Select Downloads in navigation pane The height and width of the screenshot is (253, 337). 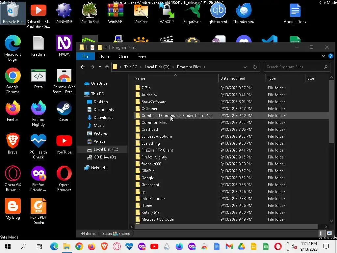[103, 118]
